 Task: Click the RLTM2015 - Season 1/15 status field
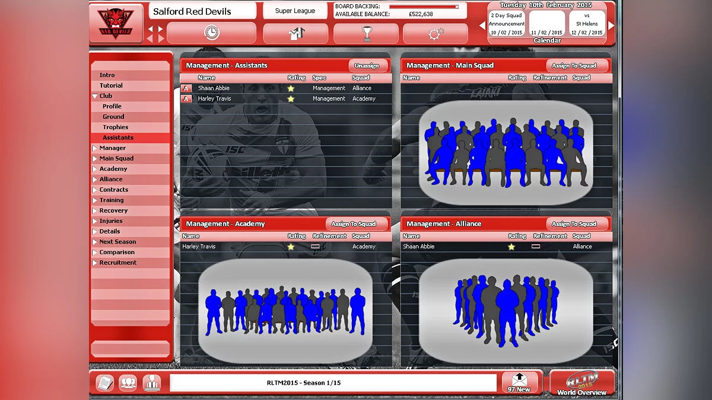[x=333, y=383]
